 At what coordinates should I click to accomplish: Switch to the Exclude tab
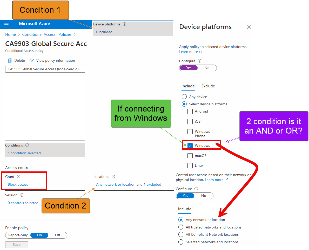[208, 86]
